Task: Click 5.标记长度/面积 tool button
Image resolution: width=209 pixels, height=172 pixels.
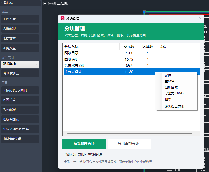Action: (20, 90)
